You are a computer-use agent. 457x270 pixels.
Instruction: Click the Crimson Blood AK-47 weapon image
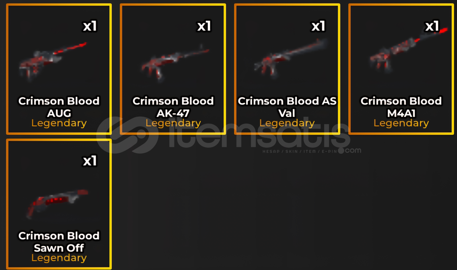(x=175, y=63)
